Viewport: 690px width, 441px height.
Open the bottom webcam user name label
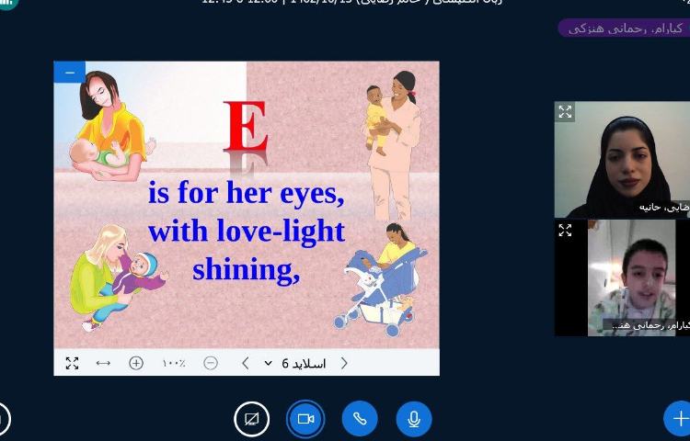tap(644, 324)
